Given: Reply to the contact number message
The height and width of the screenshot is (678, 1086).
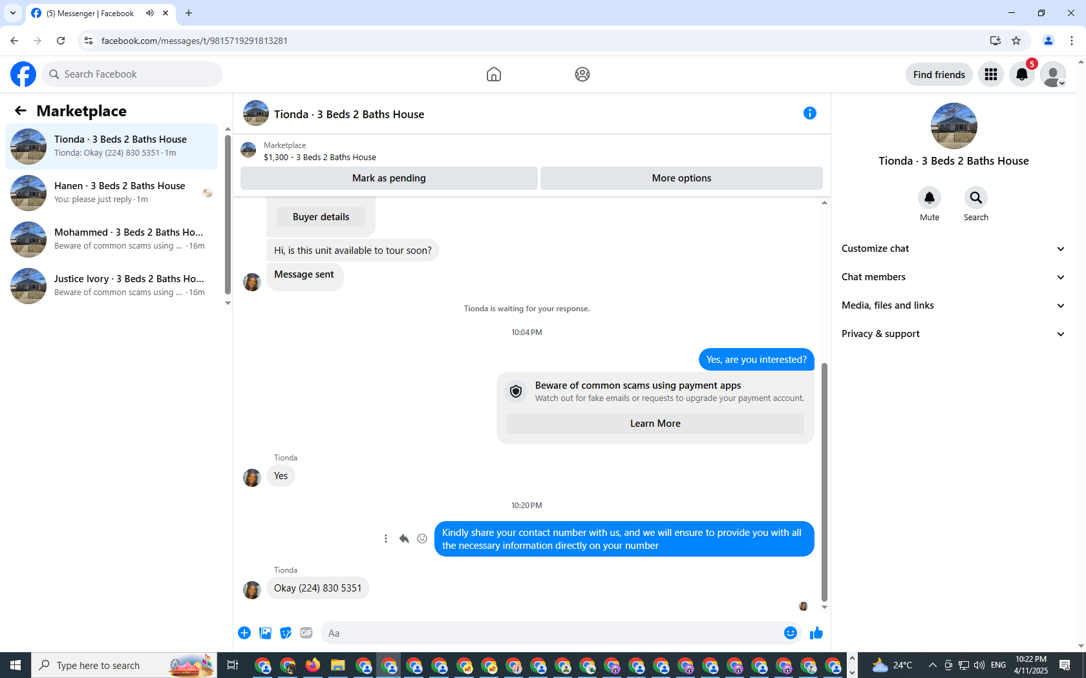Looking at the screenshot, I should coord(404,539).
